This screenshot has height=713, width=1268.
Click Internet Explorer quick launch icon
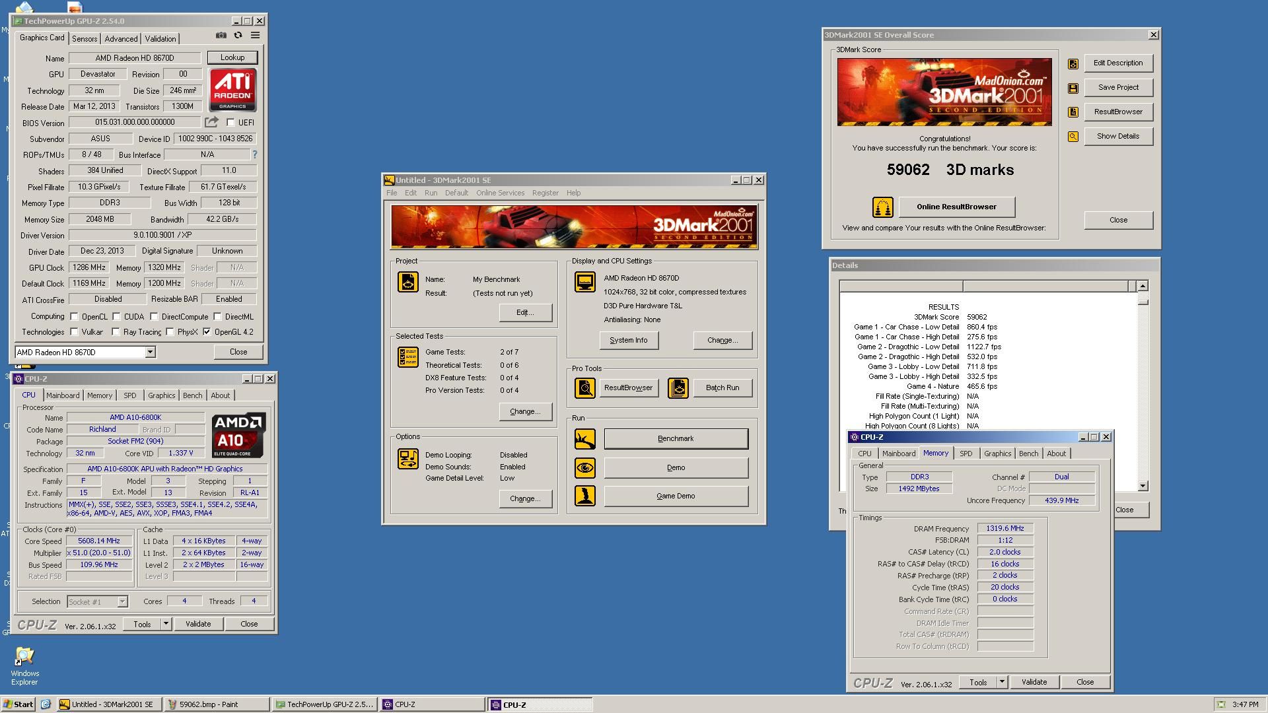point(46,704)
